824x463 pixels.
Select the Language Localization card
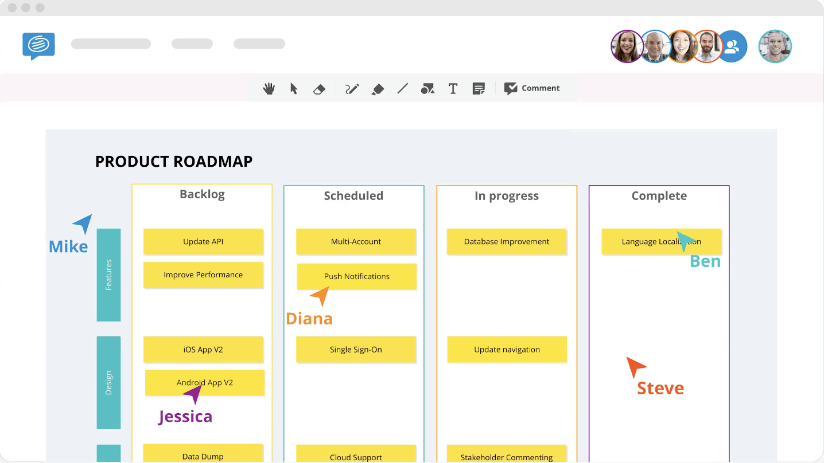(x=662, y=242)
